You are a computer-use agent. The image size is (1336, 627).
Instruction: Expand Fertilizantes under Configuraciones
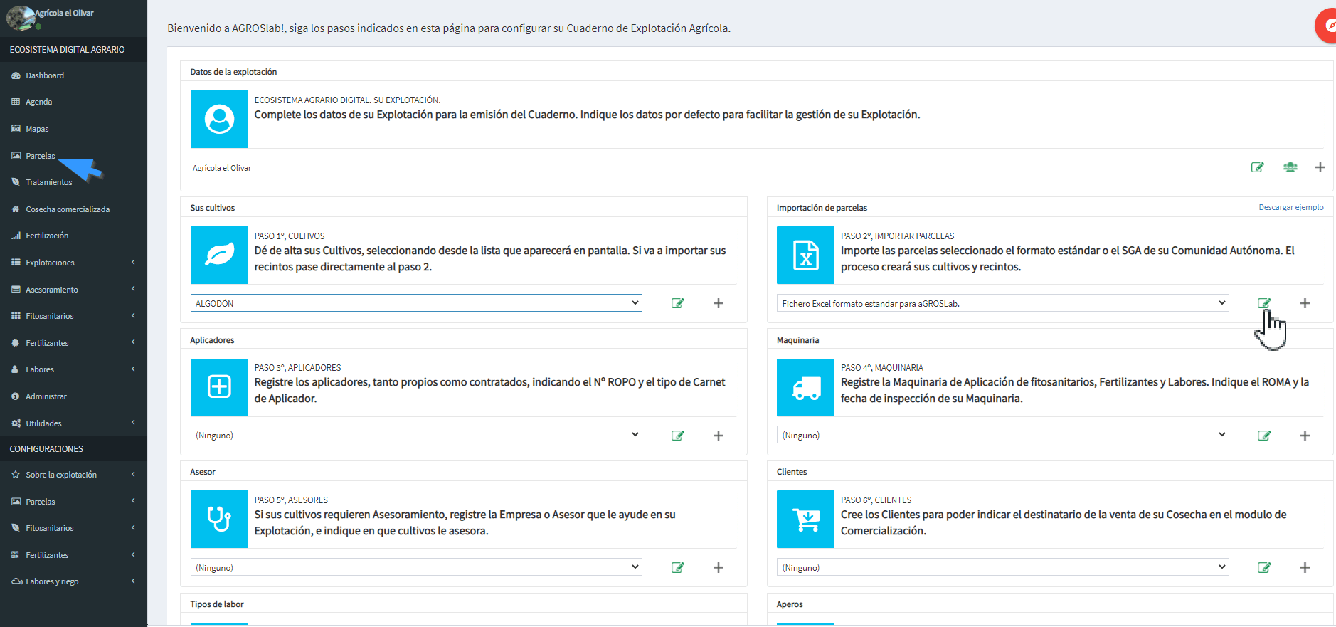click(x=73, y=555)
